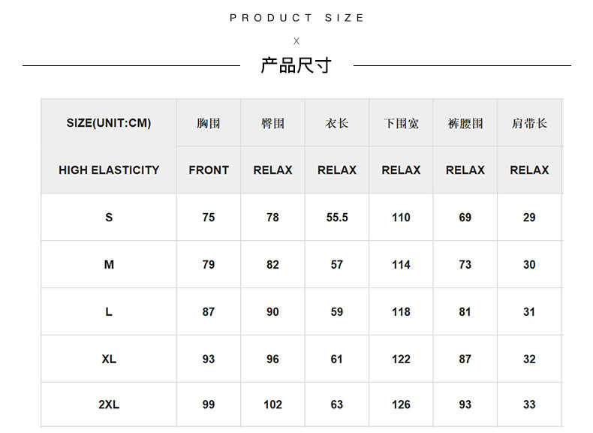Image resolution: width=593 pixels, height=433 pixels.
Task: Click the small X mark under the title
Action: pos(296,41)
